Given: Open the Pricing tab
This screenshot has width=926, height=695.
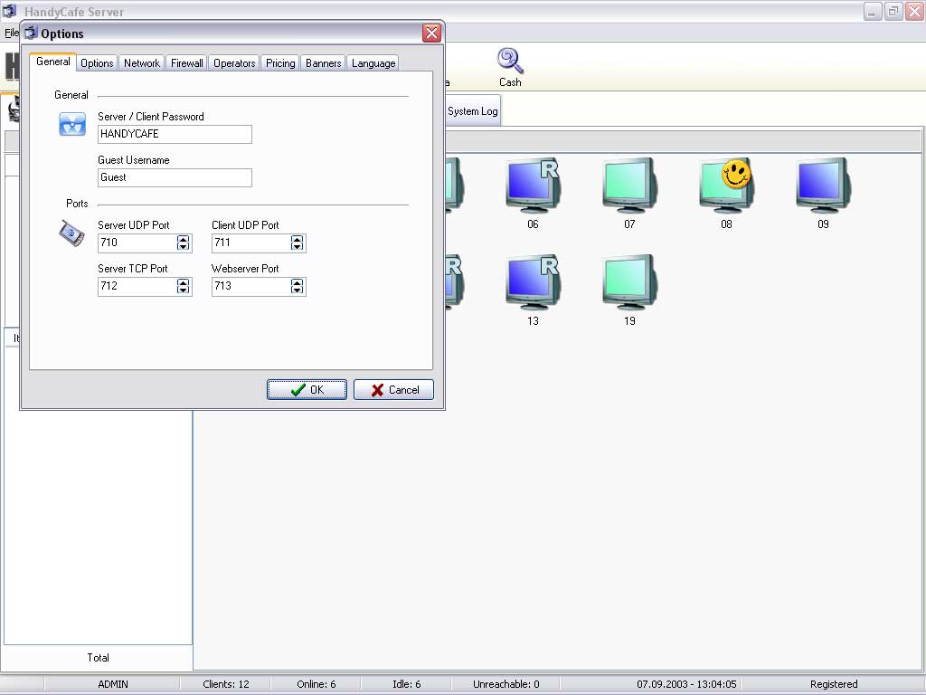Looking at the screenshot, I should click(x=280, y=63).
